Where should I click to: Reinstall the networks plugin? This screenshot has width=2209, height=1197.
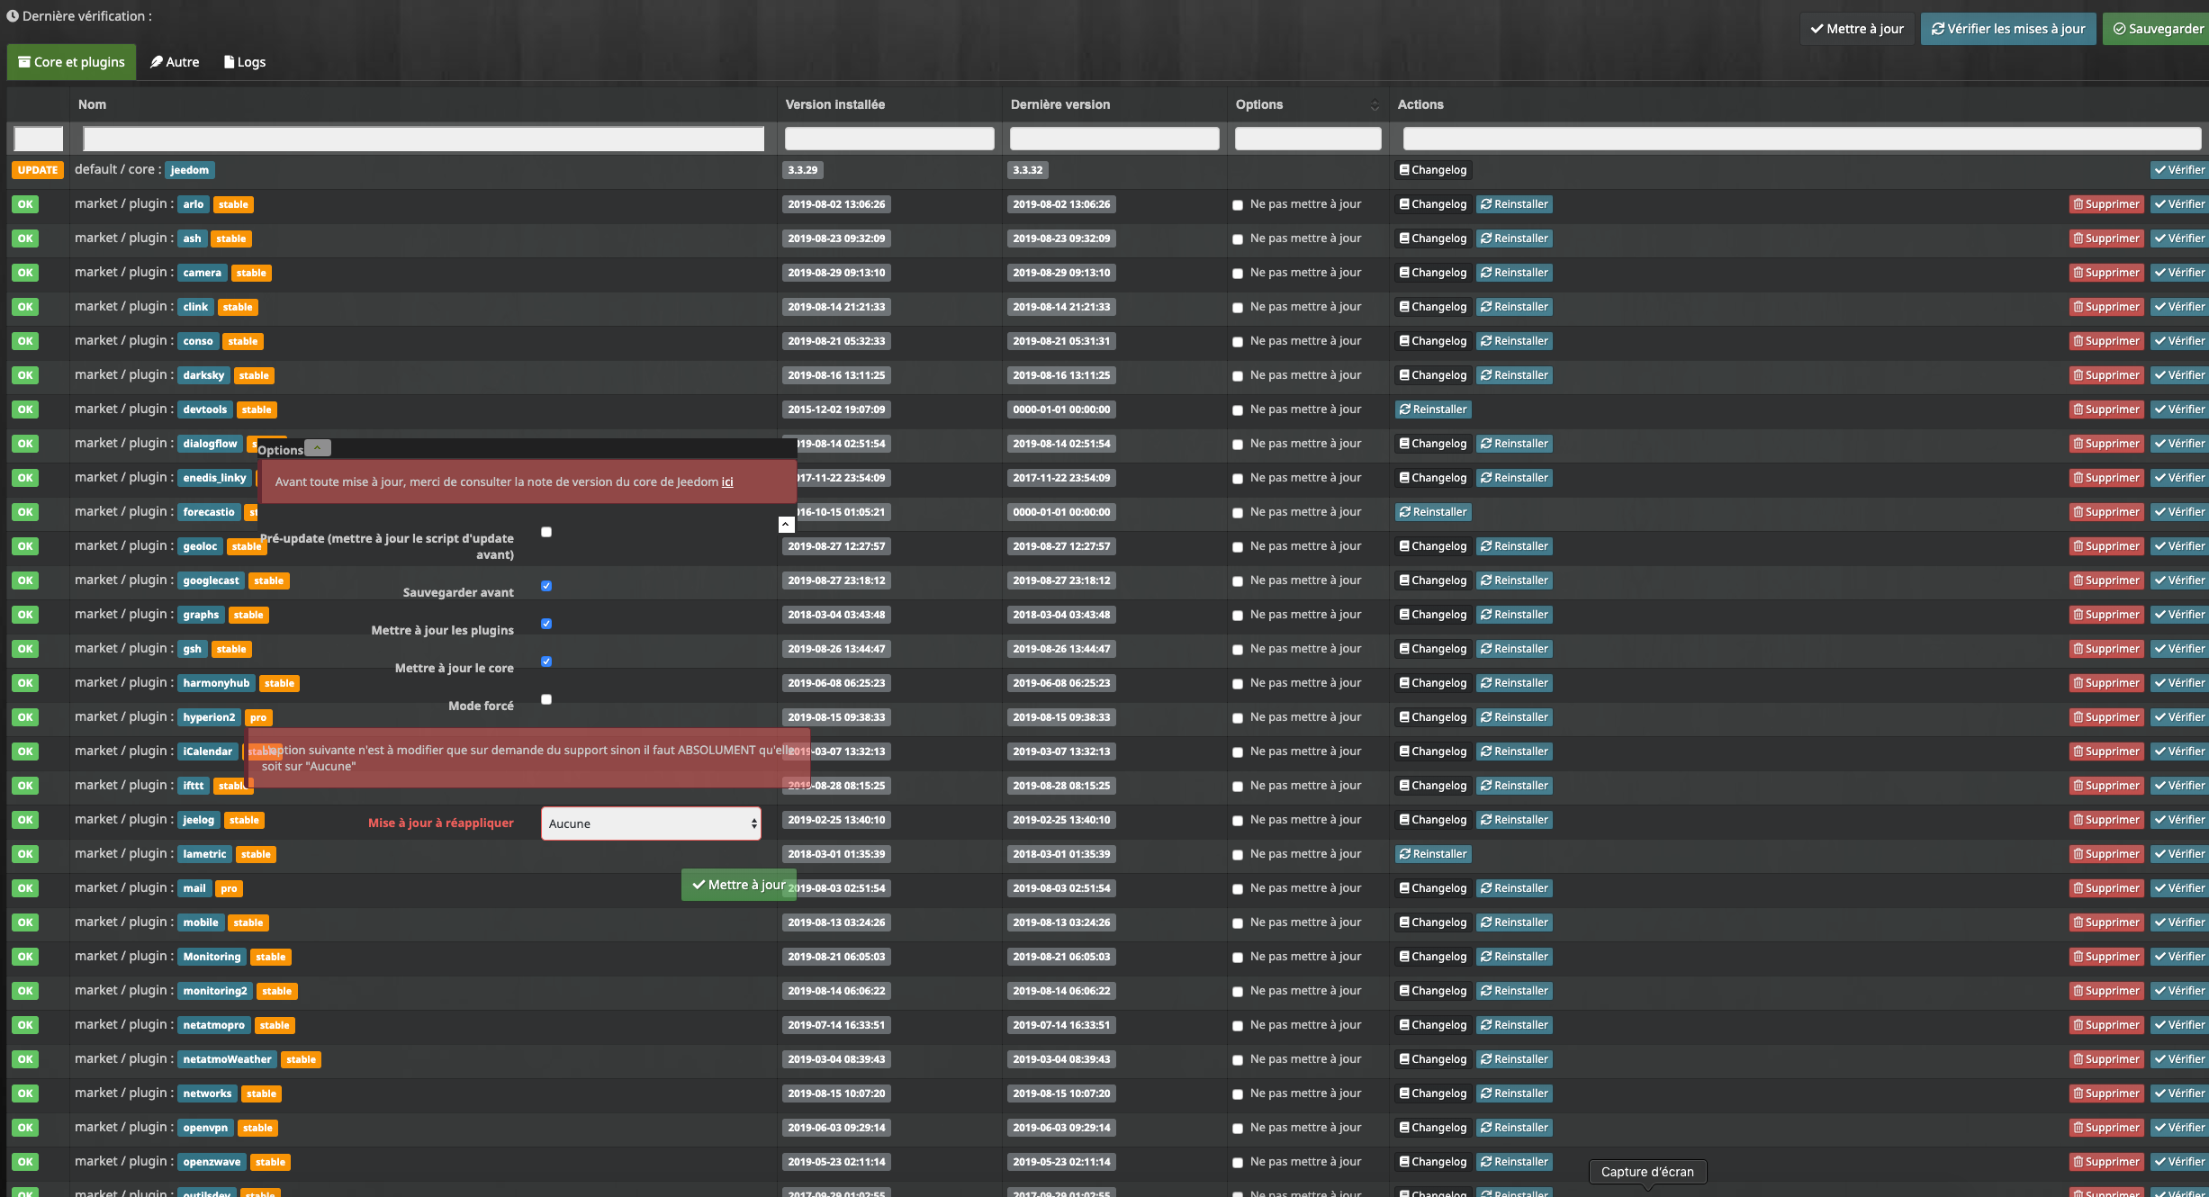(1514, 1093)
